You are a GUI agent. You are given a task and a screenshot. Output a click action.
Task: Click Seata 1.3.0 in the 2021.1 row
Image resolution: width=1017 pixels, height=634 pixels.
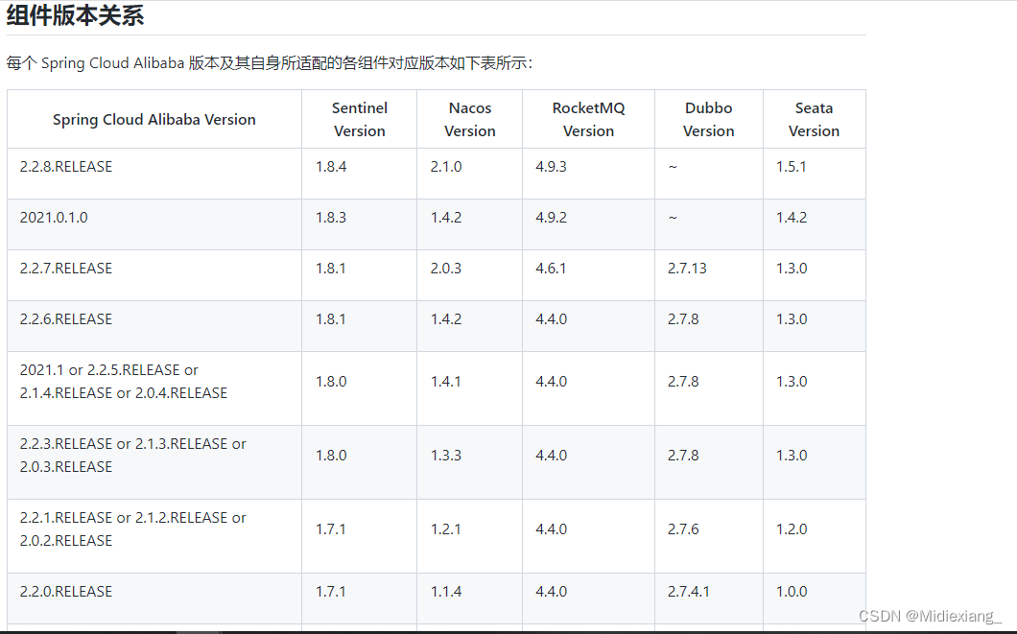click(x=792, y=381)
